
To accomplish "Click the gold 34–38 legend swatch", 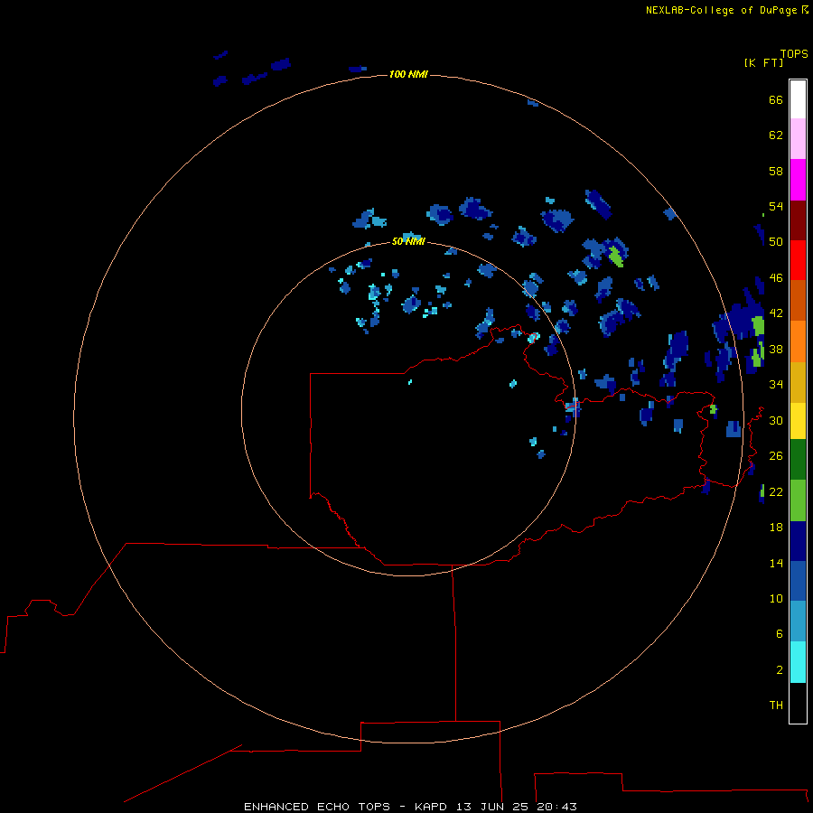I will [x=798, y=382].
